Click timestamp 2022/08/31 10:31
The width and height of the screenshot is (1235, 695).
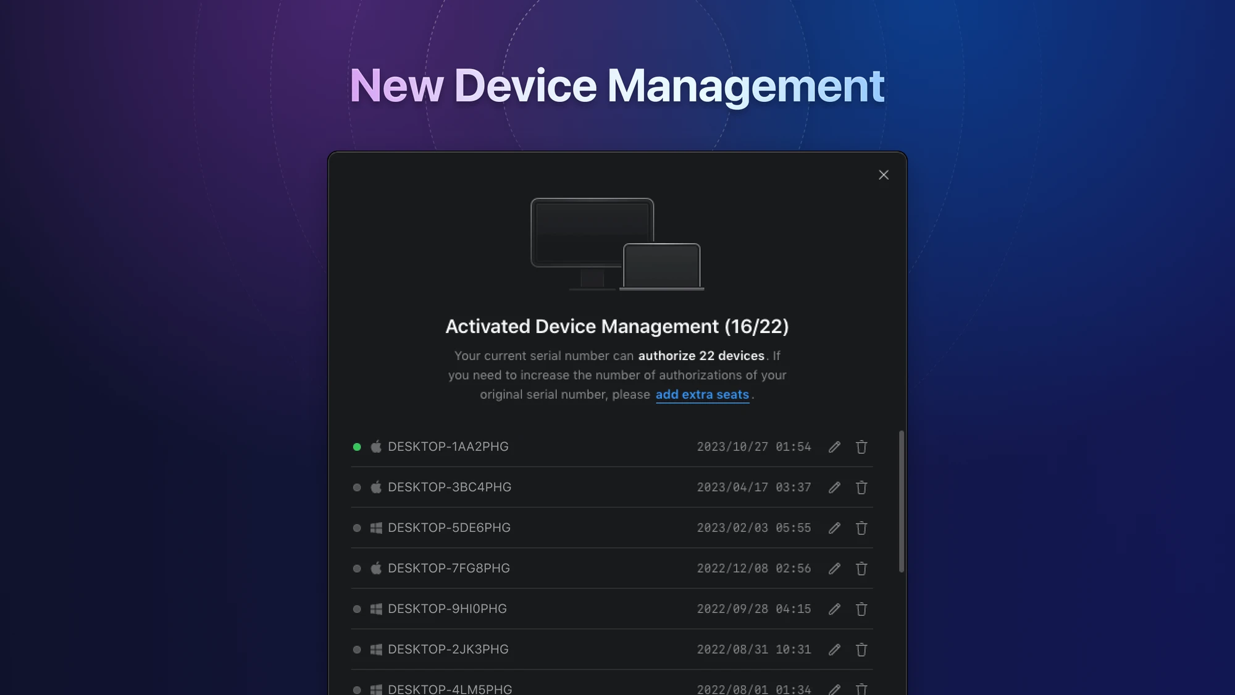(754, 649)
